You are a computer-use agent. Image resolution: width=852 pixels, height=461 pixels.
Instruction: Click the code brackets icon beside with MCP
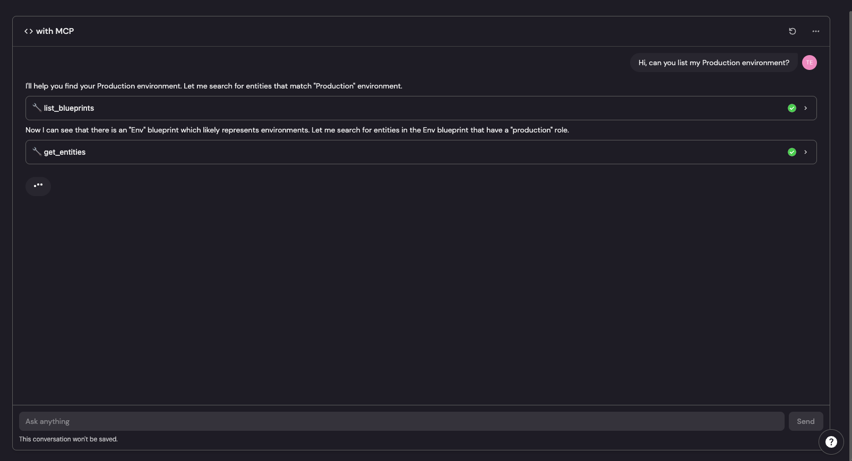pyautogui.click(x=29, y=31)
